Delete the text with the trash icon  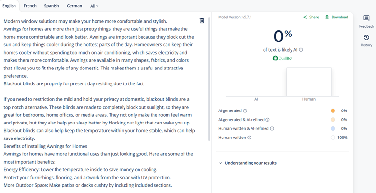click(202, 21)
